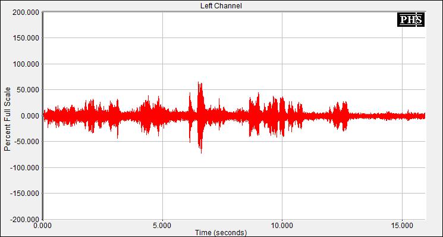Click the 200.000 y-axis tick label
The width and height of the screenshot is (443, 237).
pos(26,12)
